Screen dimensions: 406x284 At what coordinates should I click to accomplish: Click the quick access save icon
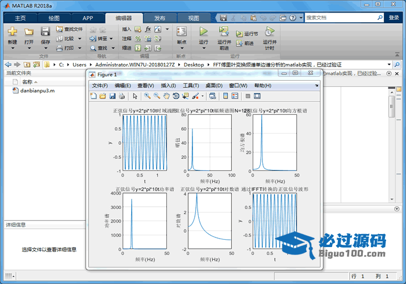tap(224, 18)
